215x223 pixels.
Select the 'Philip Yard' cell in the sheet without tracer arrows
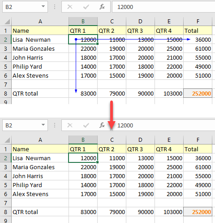[40, 185]
